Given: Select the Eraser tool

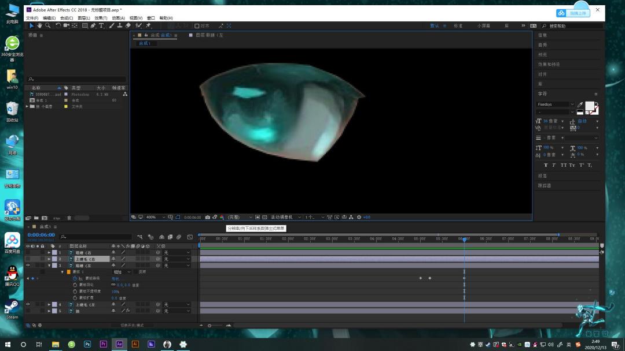Looking at the screenshot, I should coord(128,25).
